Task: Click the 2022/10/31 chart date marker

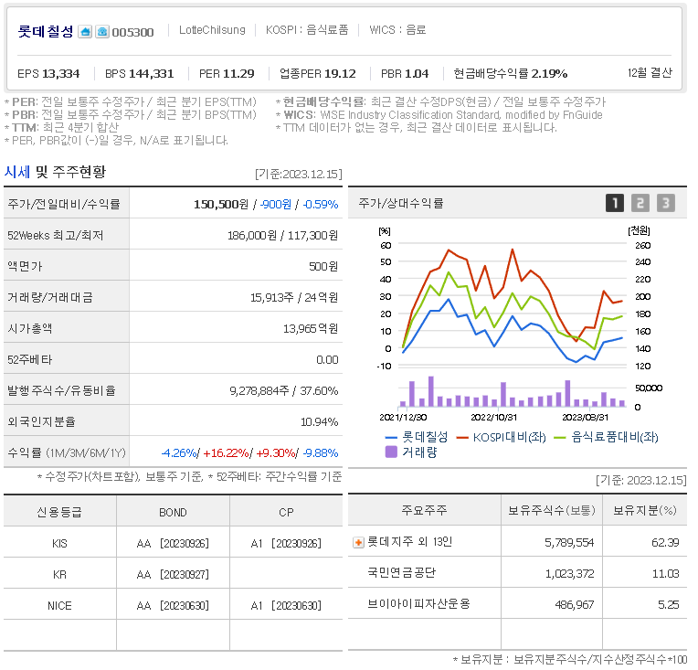Action: (x=493, y=418)
